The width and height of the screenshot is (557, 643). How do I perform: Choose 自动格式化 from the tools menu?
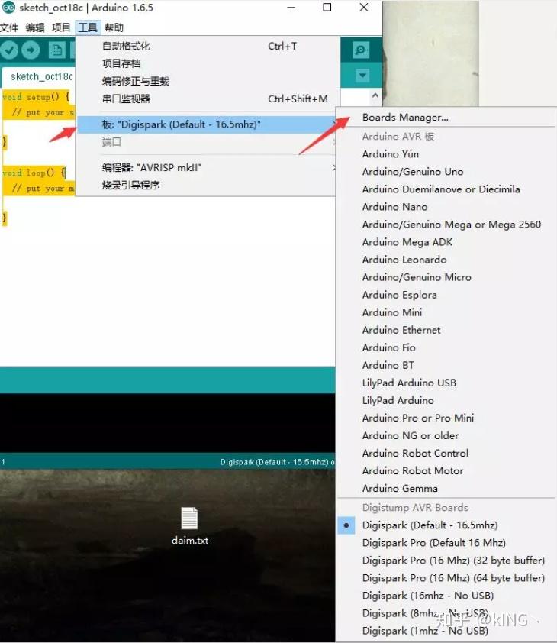coord(208,46)
